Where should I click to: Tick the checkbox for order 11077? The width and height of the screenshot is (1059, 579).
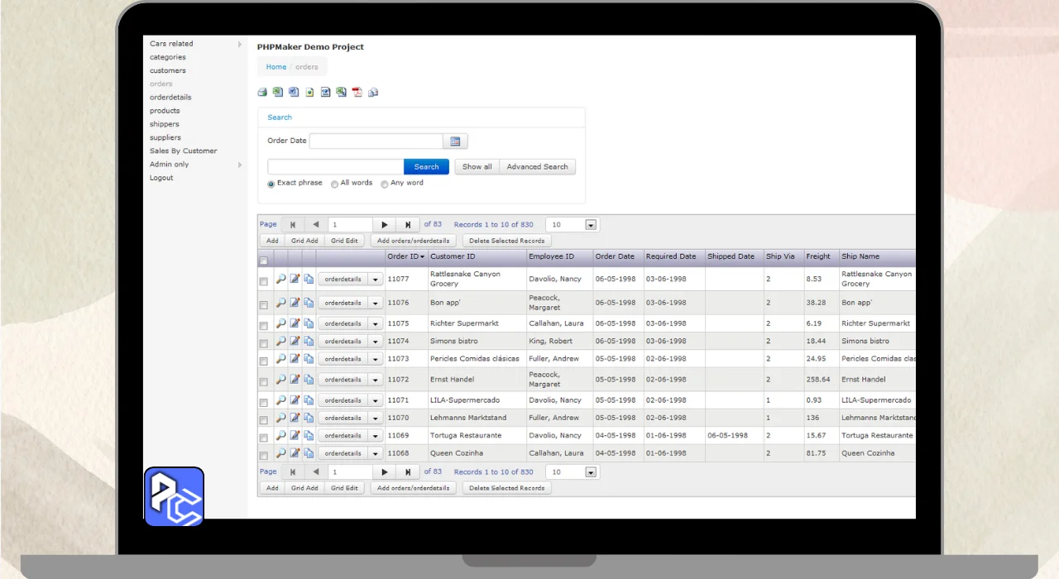[264, 281]
